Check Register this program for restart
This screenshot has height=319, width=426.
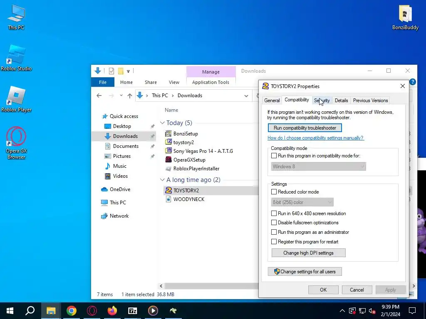pos(274,242)
